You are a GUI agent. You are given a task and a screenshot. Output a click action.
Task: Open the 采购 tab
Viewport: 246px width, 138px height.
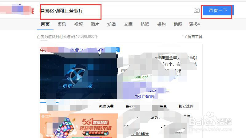click(x=161, y=24)
